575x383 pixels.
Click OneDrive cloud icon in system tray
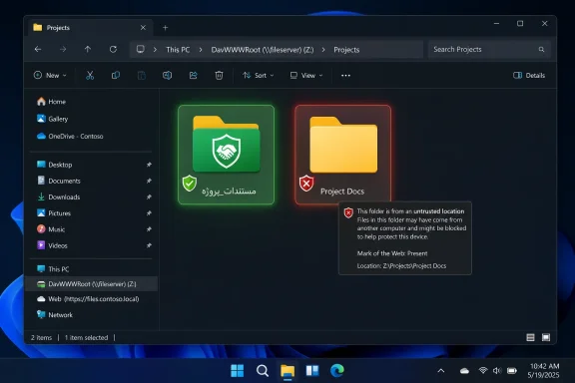[464, 371]
